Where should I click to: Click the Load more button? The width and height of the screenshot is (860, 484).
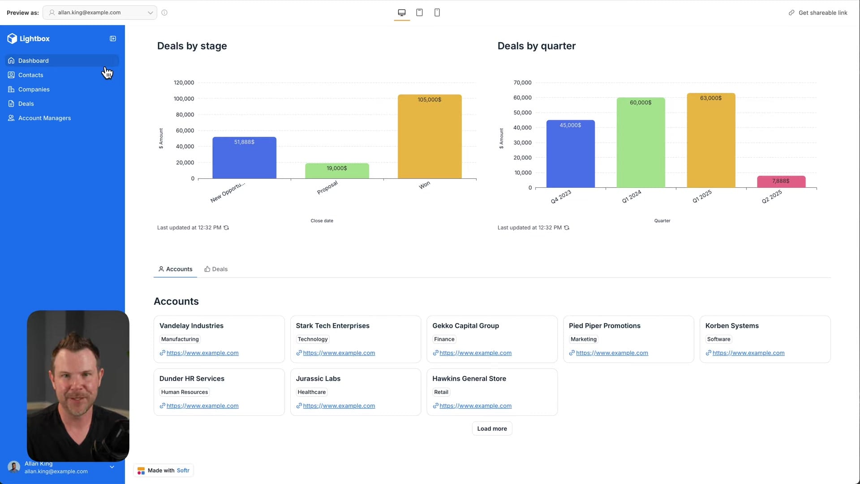tap(492, 428)
